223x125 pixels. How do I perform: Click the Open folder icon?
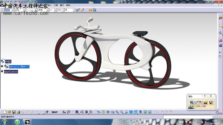[9, 112]
